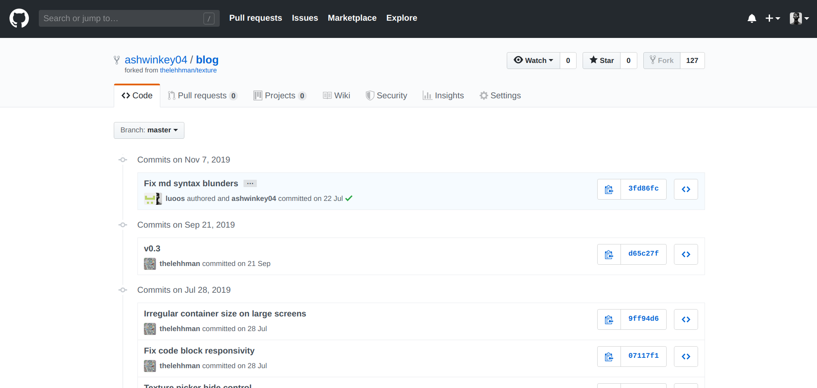Switch to the repository Pull requests tab
The width and height of the screenshot is (817, 388).
pos(202,95)
